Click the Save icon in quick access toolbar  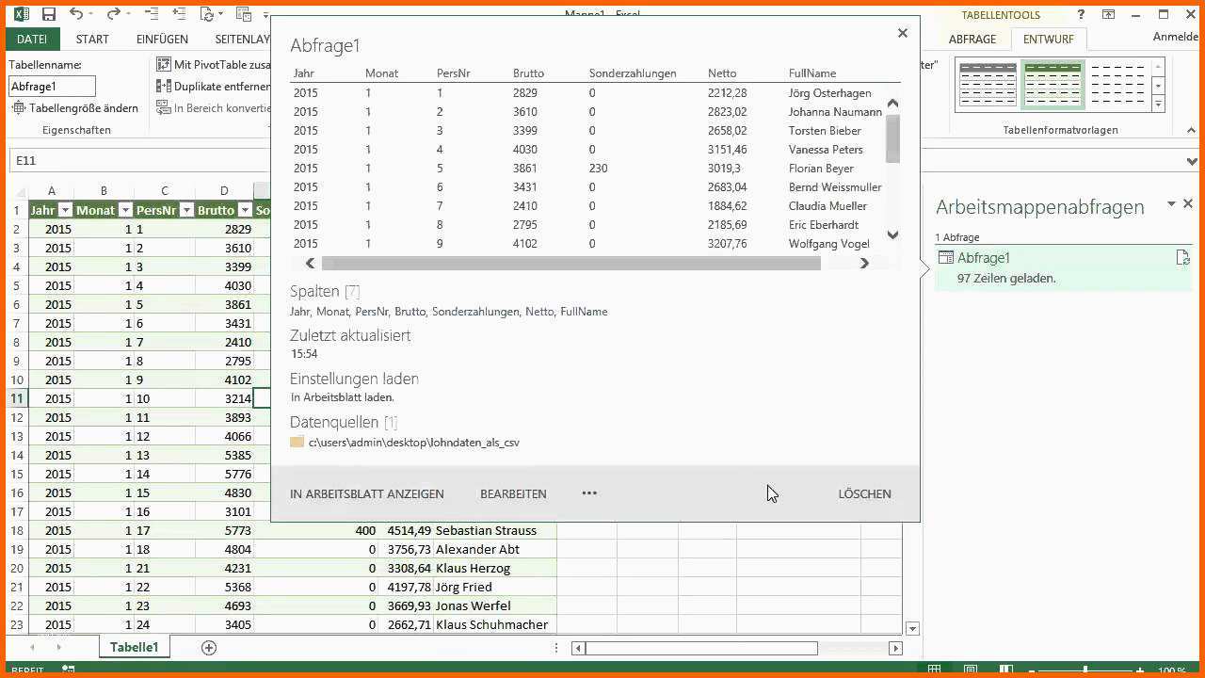[x=49, y=14]
